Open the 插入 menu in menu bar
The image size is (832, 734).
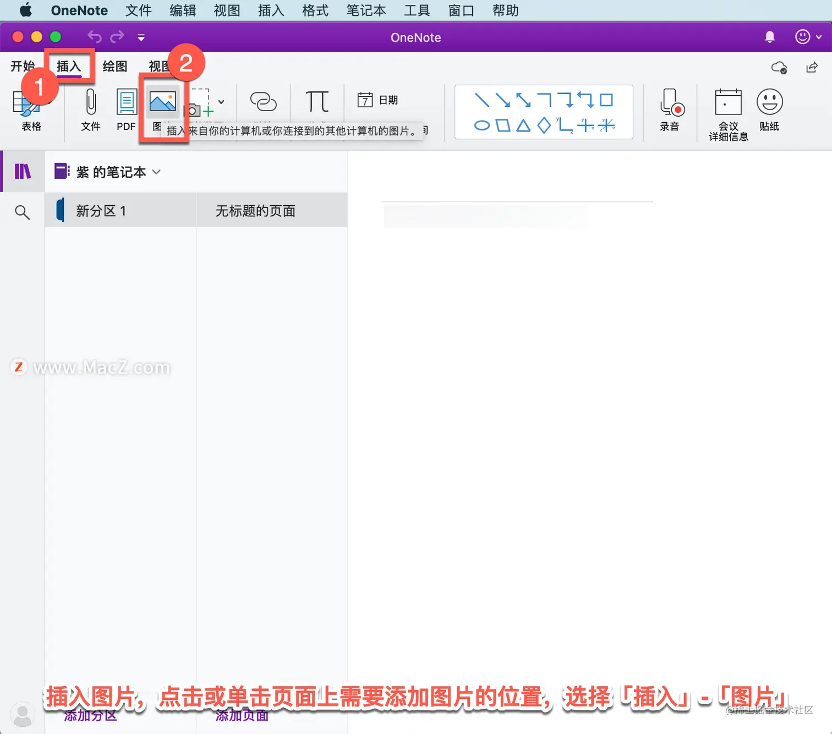click(x=271, y=10)
